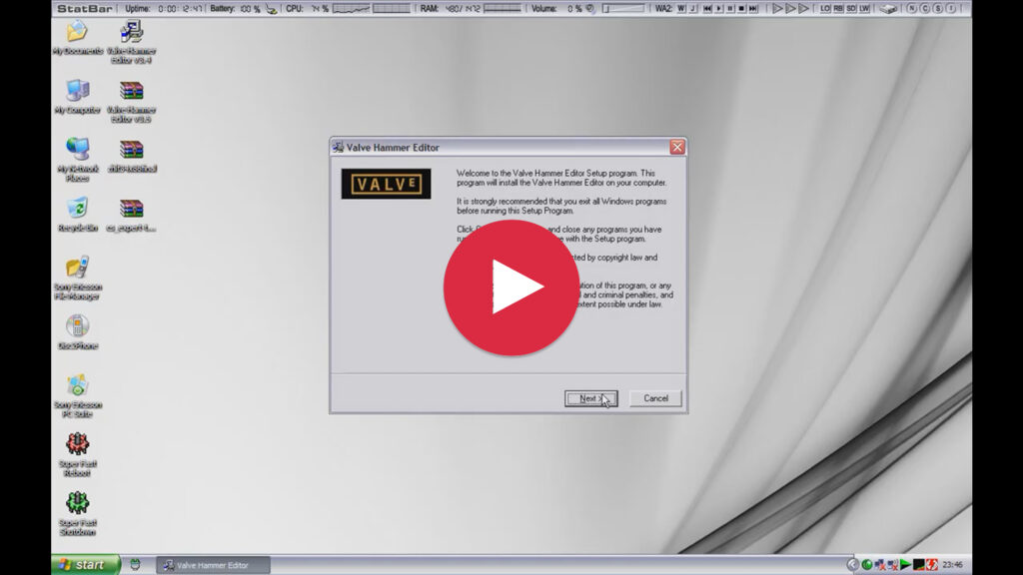Open the My Network Places desktop icon
The width and height of the screenshot is (1023, 575).
coord(77,160)
